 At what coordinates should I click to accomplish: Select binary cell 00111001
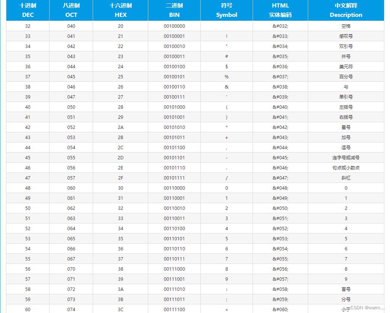[x=175, y=279]
